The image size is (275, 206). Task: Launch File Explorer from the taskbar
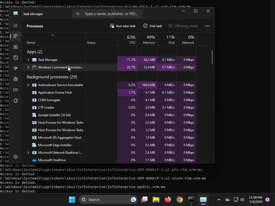156,200
